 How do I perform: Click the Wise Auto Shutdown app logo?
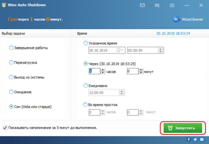tap(4, 5)
